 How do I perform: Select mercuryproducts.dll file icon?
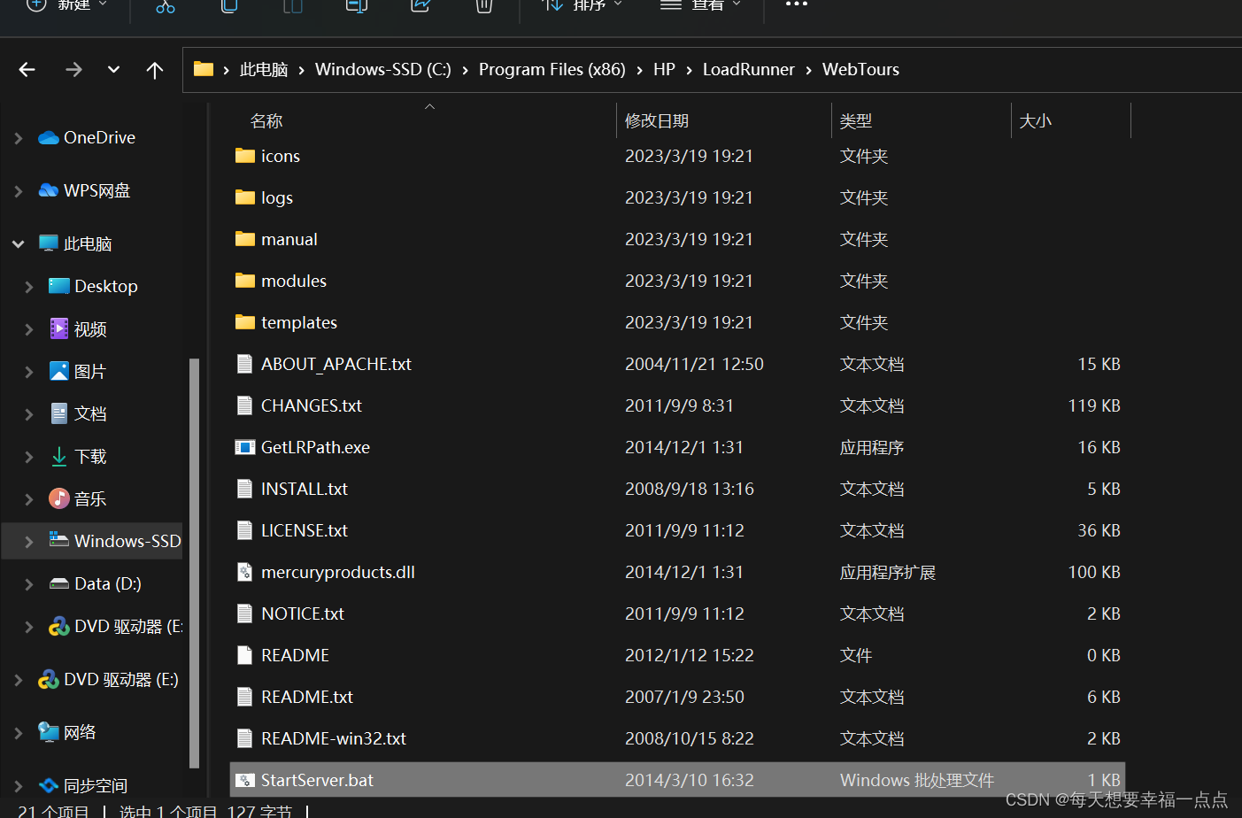click(x=245, y=572)
